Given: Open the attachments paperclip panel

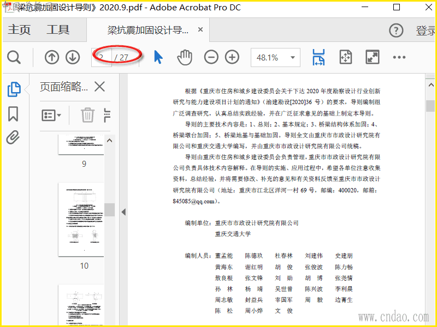Looking at the screenshot, I should [13, 137].
